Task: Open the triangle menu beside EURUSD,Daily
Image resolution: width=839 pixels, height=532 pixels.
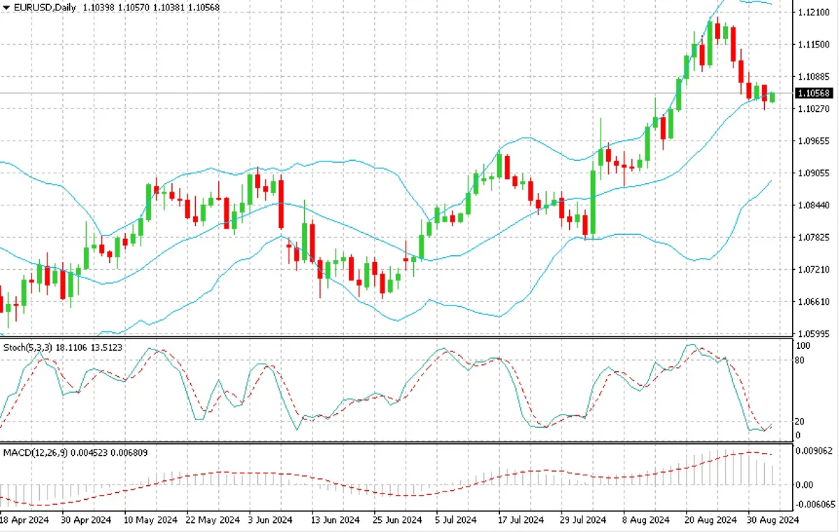Action: click(6, 6)
